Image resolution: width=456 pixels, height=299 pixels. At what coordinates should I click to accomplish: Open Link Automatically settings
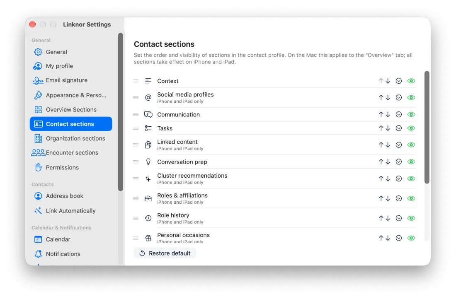coord(71,211)
